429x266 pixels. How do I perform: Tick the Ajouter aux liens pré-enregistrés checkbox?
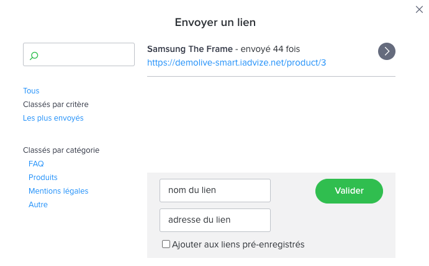pos(166,244)
